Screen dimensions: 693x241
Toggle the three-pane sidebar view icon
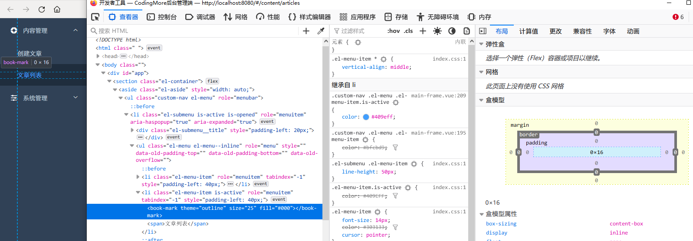point(483,31)
